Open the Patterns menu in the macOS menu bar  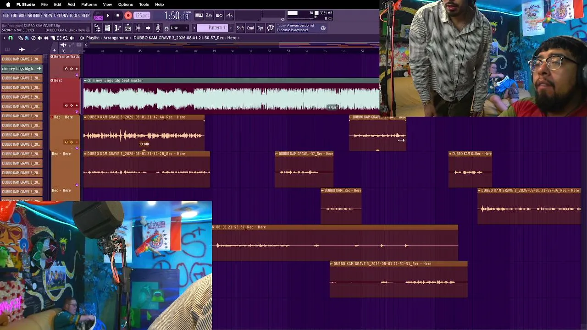89,5
